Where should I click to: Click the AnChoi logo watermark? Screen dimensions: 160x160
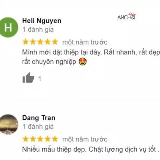126,17
